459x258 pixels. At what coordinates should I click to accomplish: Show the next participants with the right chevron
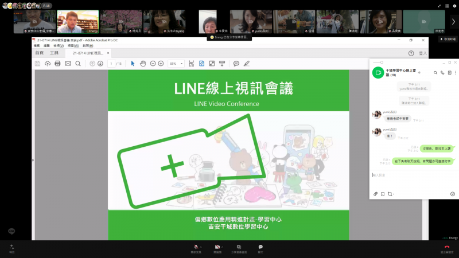pos(453,22)
